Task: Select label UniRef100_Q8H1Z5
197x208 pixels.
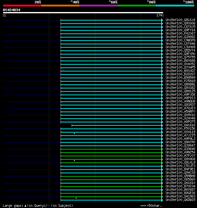Action: [x=180, y=91]
